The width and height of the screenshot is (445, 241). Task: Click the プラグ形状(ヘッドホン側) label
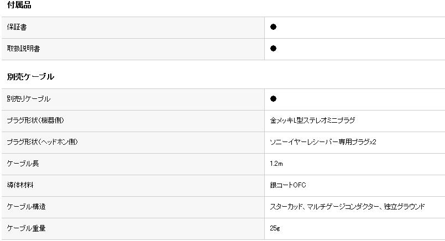(x=42, y=142)
